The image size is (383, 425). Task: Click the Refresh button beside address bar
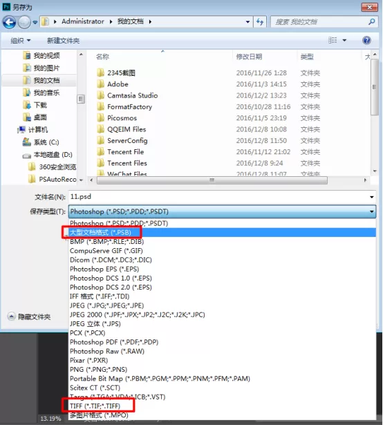(x=260, y=21)
